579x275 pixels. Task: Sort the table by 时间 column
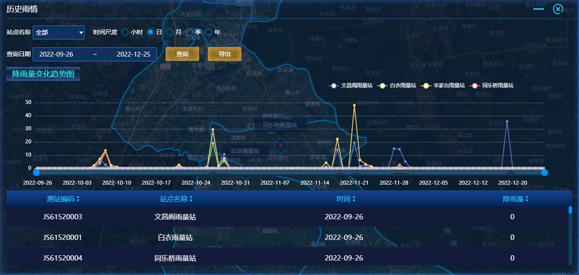coord(354,199)
